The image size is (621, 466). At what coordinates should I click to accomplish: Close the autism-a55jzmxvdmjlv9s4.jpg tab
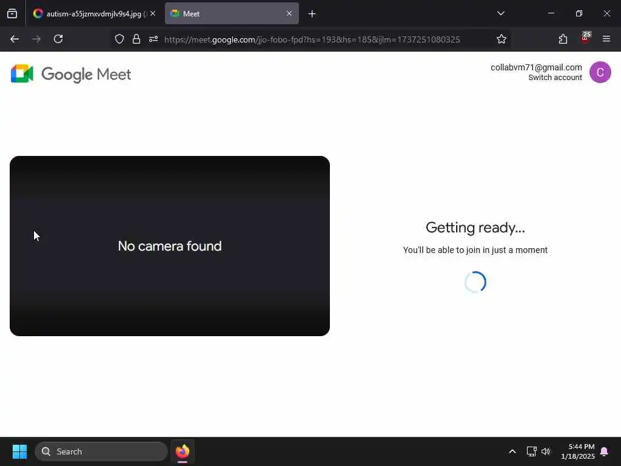coord(153,13)
